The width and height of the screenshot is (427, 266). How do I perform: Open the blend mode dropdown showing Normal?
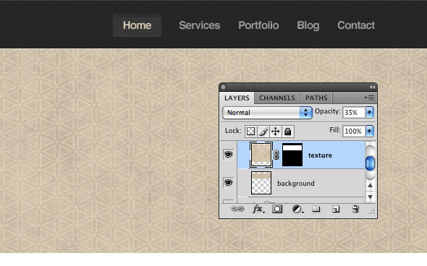267,112
